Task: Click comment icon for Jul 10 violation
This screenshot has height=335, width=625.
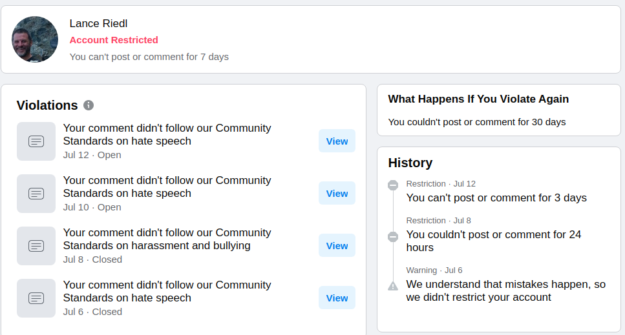Action: [x=36, y=194]
